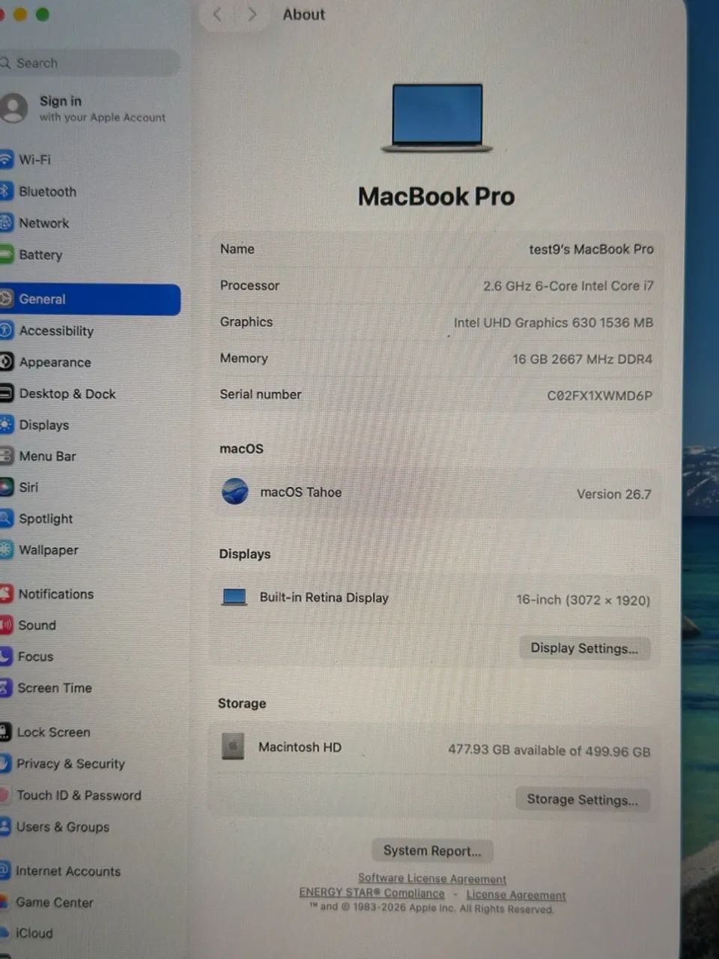Click the Spotlight magnifier icon

tap(6, 518)
